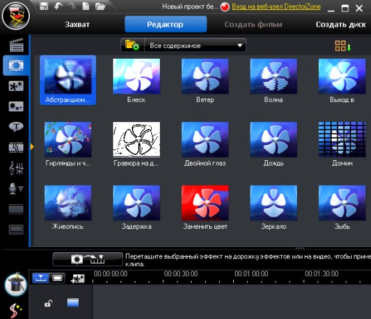Viewport: 371px width, 319px height.
Task: Expand the side panel orange arrow
Action: coord(32,147)
